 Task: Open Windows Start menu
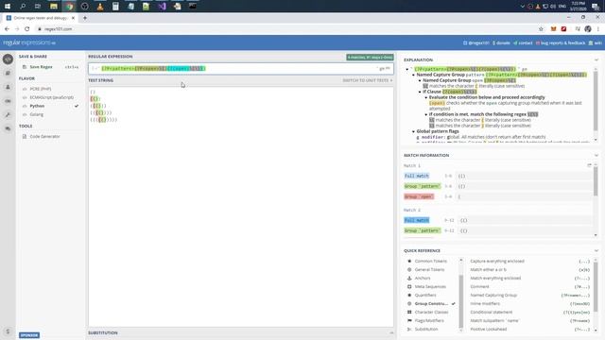coord(8,7)
